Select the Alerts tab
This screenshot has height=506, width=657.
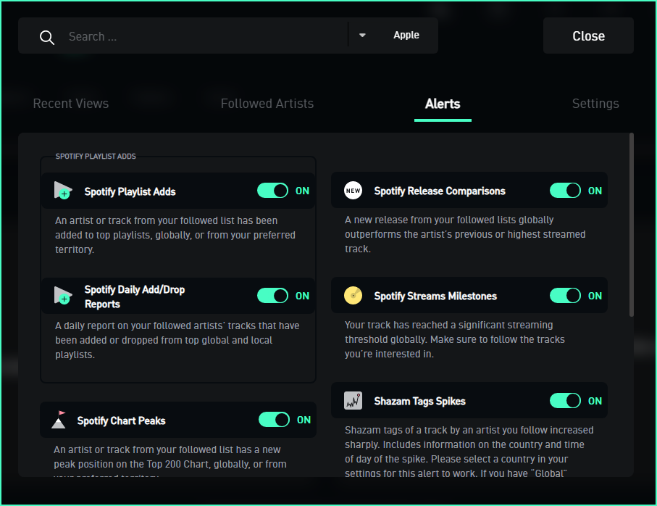pyautogui.click(x=443, y=104)
